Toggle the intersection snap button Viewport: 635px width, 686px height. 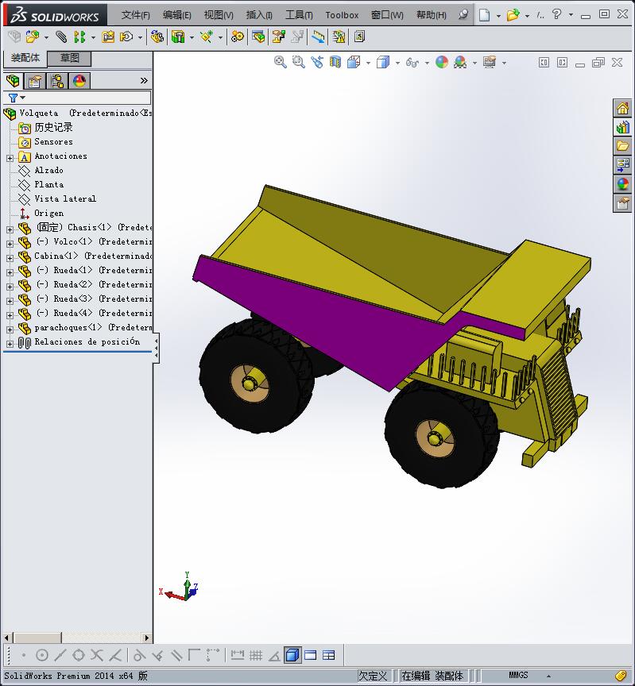tap(97, 655)
